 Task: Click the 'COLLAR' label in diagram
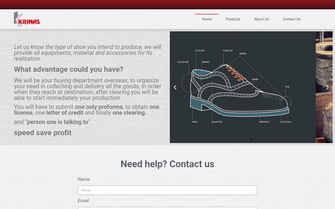(200, 51)
